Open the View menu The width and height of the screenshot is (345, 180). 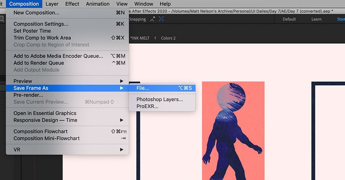122,4
